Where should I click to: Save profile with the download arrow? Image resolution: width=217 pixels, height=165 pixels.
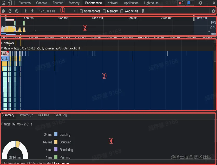coord(32,11)
